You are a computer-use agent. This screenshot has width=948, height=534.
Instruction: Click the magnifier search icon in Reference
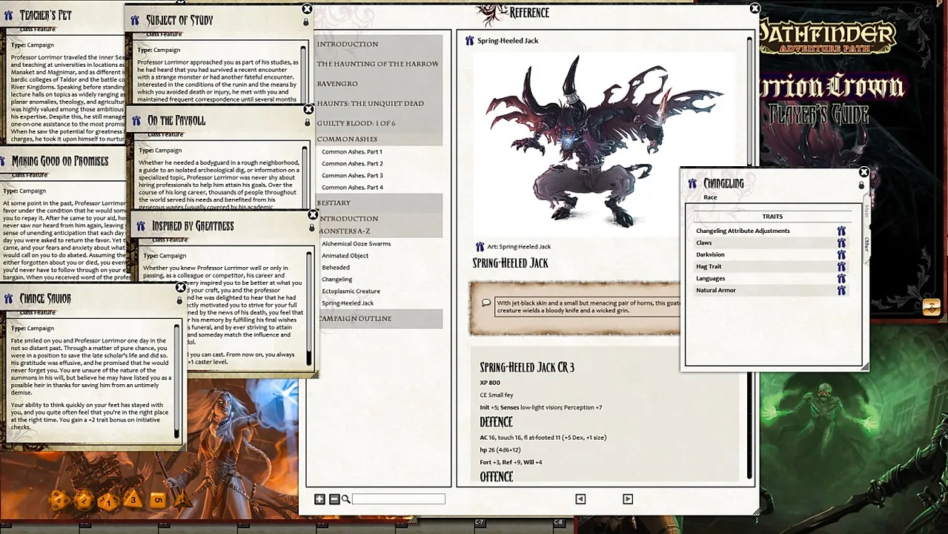coord(345,499)
